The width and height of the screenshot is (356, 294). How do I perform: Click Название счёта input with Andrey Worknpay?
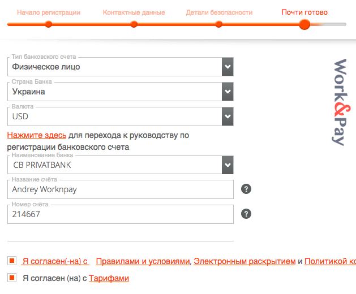121,189
